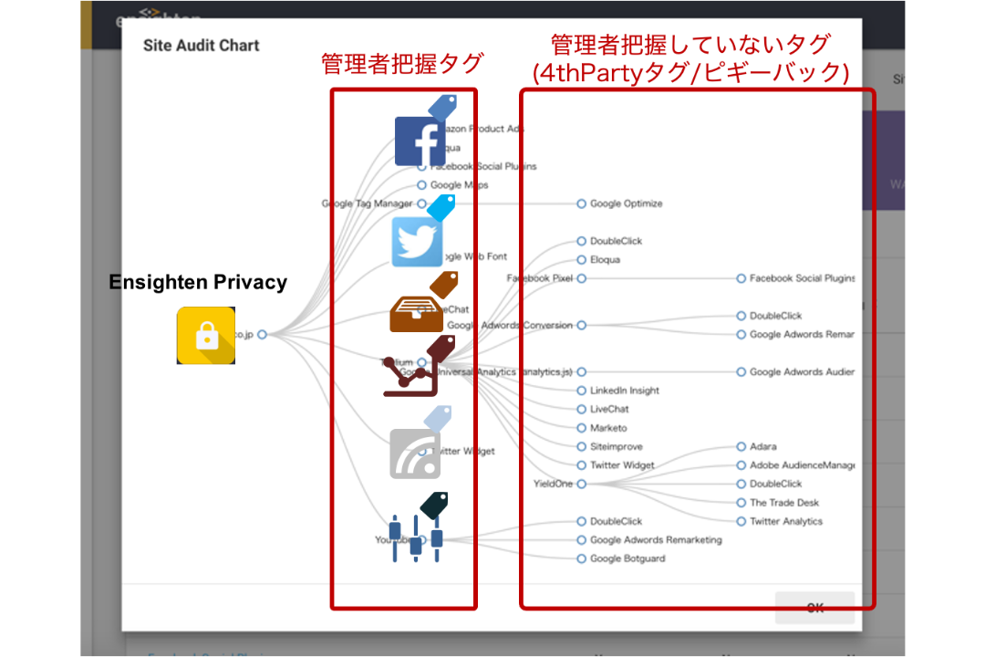Select the Siteimprove node
Image resolution: width=985 pixels, height=657 pixels.
click(x=581, y=446)
